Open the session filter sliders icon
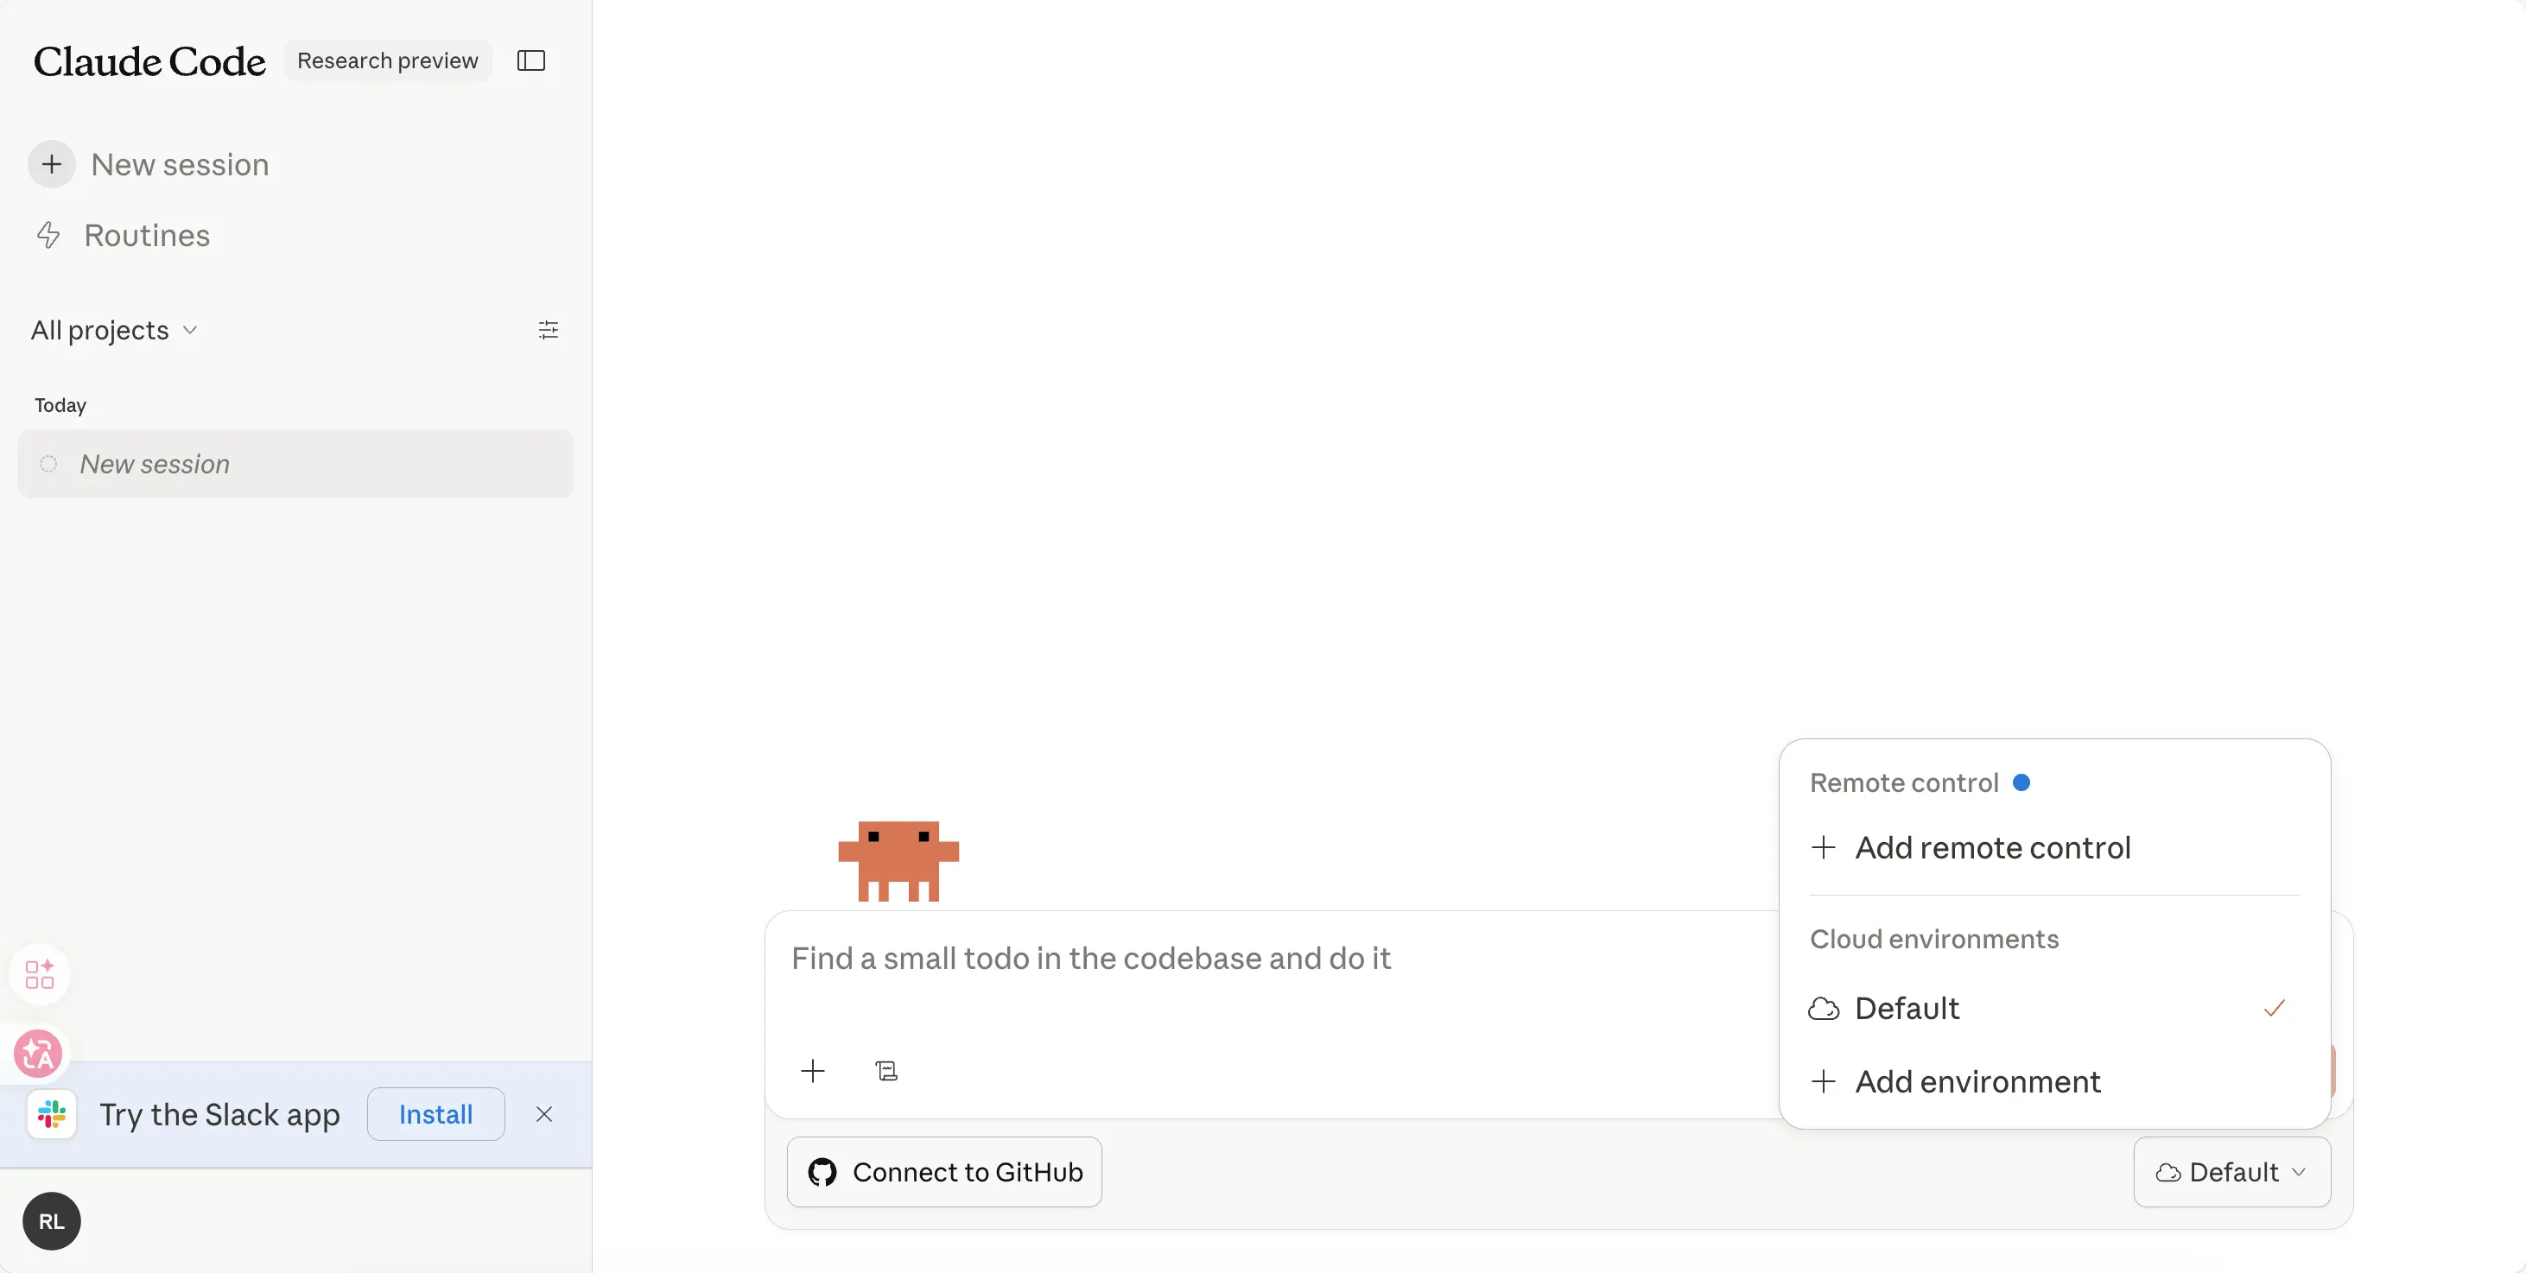This screenshot has height=1273, width=2526. pyautogui.click(x=549, y=329)
